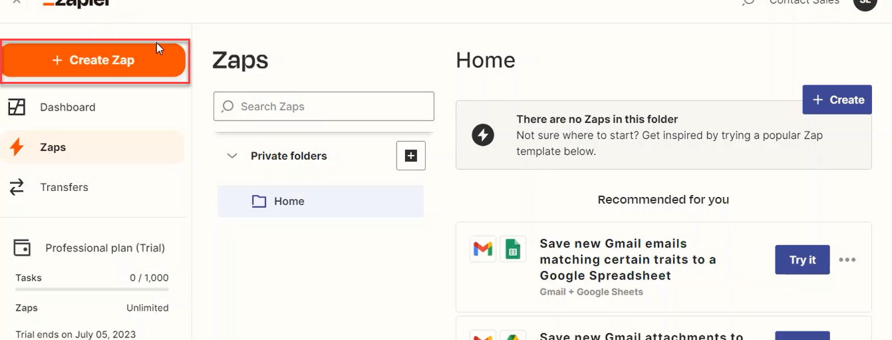Select the Zaps lightning bolt icon
The width and height of the screenshot is (892, 340).
pos(17,147)
